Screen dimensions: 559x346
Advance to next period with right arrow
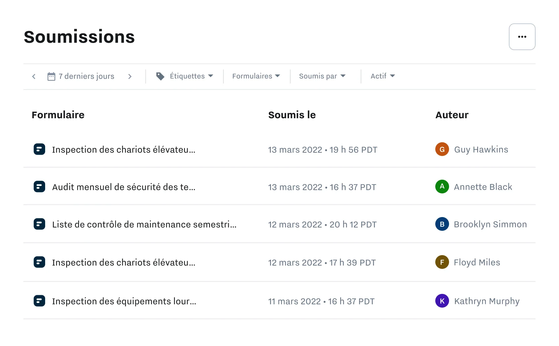[130, 76]
